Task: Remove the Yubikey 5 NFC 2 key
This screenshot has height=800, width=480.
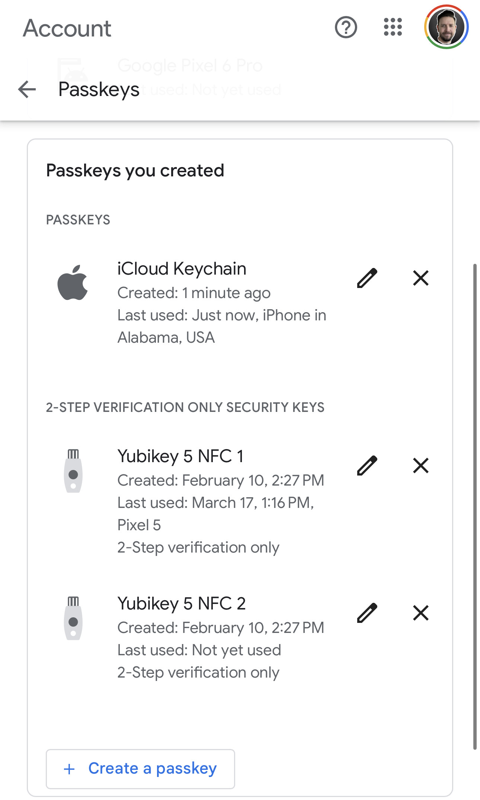Action: [421, 613]
